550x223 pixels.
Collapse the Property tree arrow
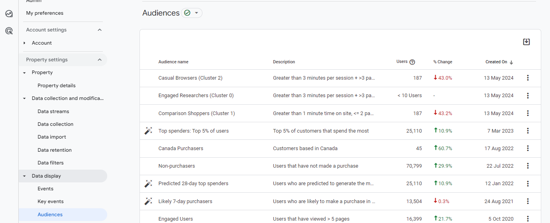[24, 73]
